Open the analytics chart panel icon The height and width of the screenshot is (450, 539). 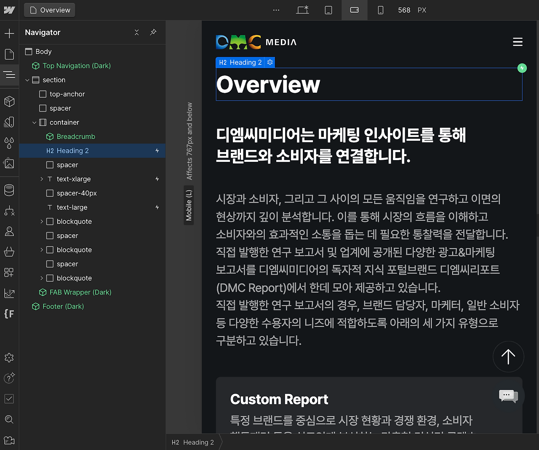(x=9, y=293)
